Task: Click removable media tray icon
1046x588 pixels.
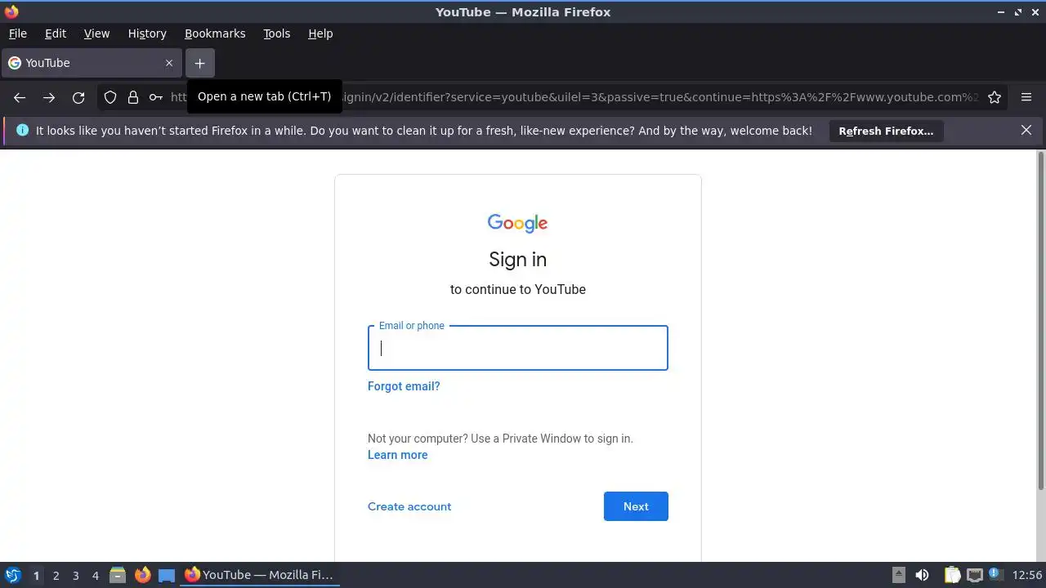Action: tap(899, 575)
